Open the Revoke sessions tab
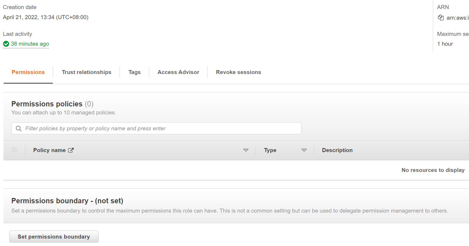The width and height of the screenshot is (469, 246). coord(238,72)
